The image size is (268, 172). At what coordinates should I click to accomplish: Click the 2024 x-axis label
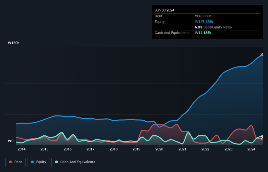click(251, 149)
